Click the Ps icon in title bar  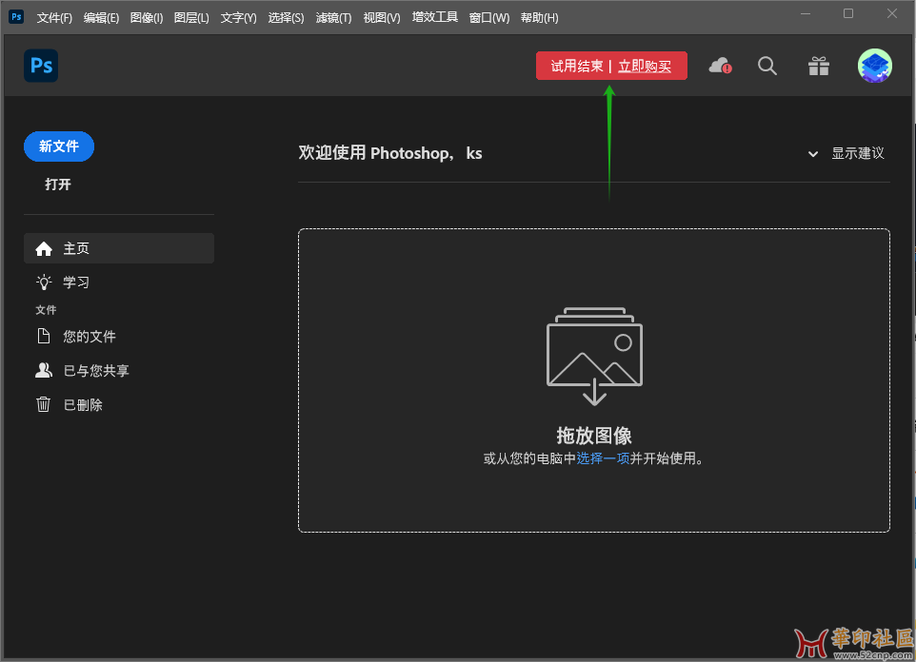coord(16,16)
